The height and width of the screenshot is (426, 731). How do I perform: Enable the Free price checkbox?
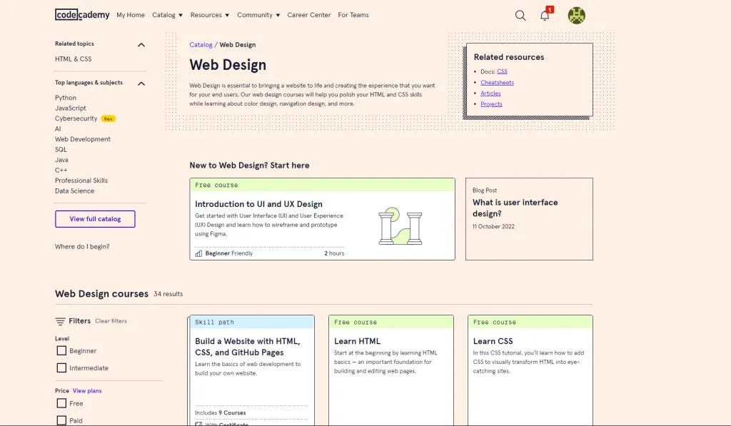tap(61, 403)
